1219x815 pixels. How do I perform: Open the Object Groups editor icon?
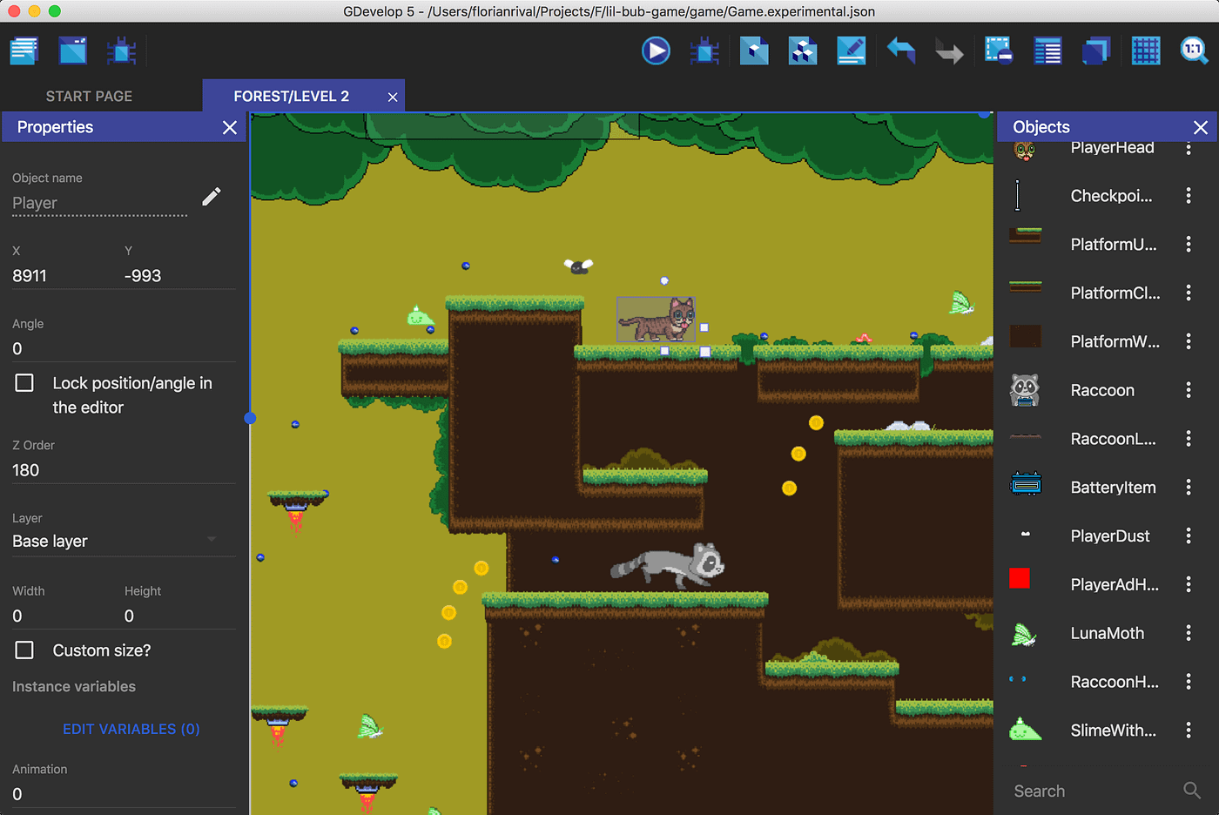[802, 50]
